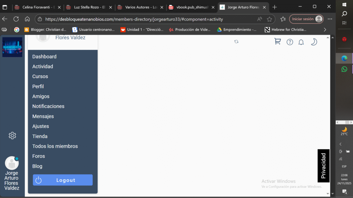The height and width of the screenshot is (198, 353).
Task: Select Cursos in the side menu
Action: tap(40, 77)
